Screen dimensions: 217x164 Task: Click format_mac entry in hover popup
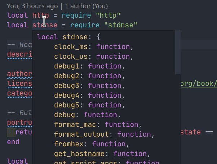pyautogui.click(x=98, y=125)
